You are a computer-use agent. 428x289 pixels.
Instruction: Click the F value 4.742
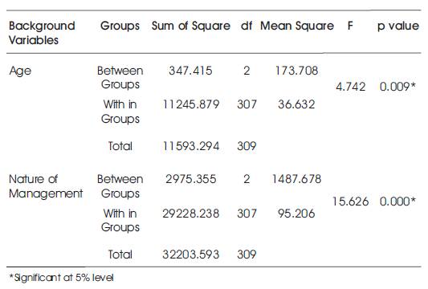pos(350,87)
